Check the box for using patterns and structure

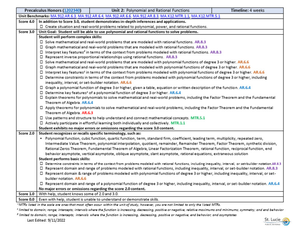41,118
